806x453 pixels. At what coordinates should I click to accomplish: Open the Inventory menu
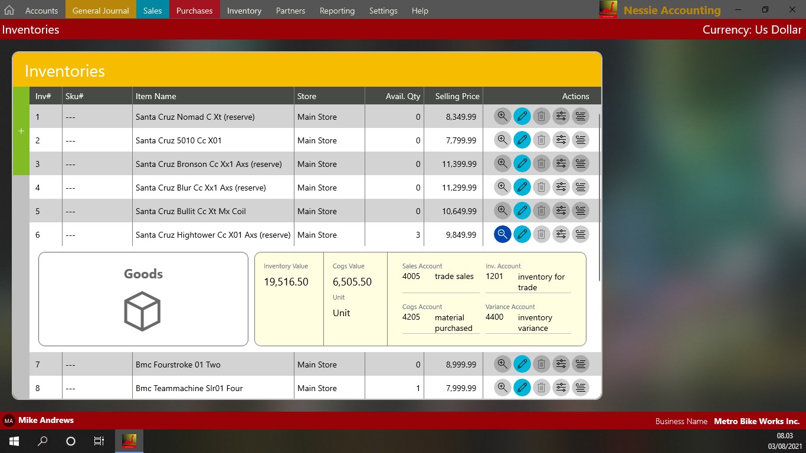(x=244, y=11)
